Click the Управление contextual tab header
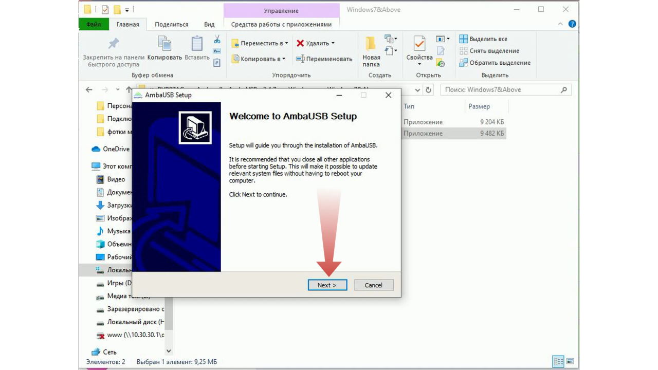The height and width of the screenshot is (370, 658). coord(282,10)
